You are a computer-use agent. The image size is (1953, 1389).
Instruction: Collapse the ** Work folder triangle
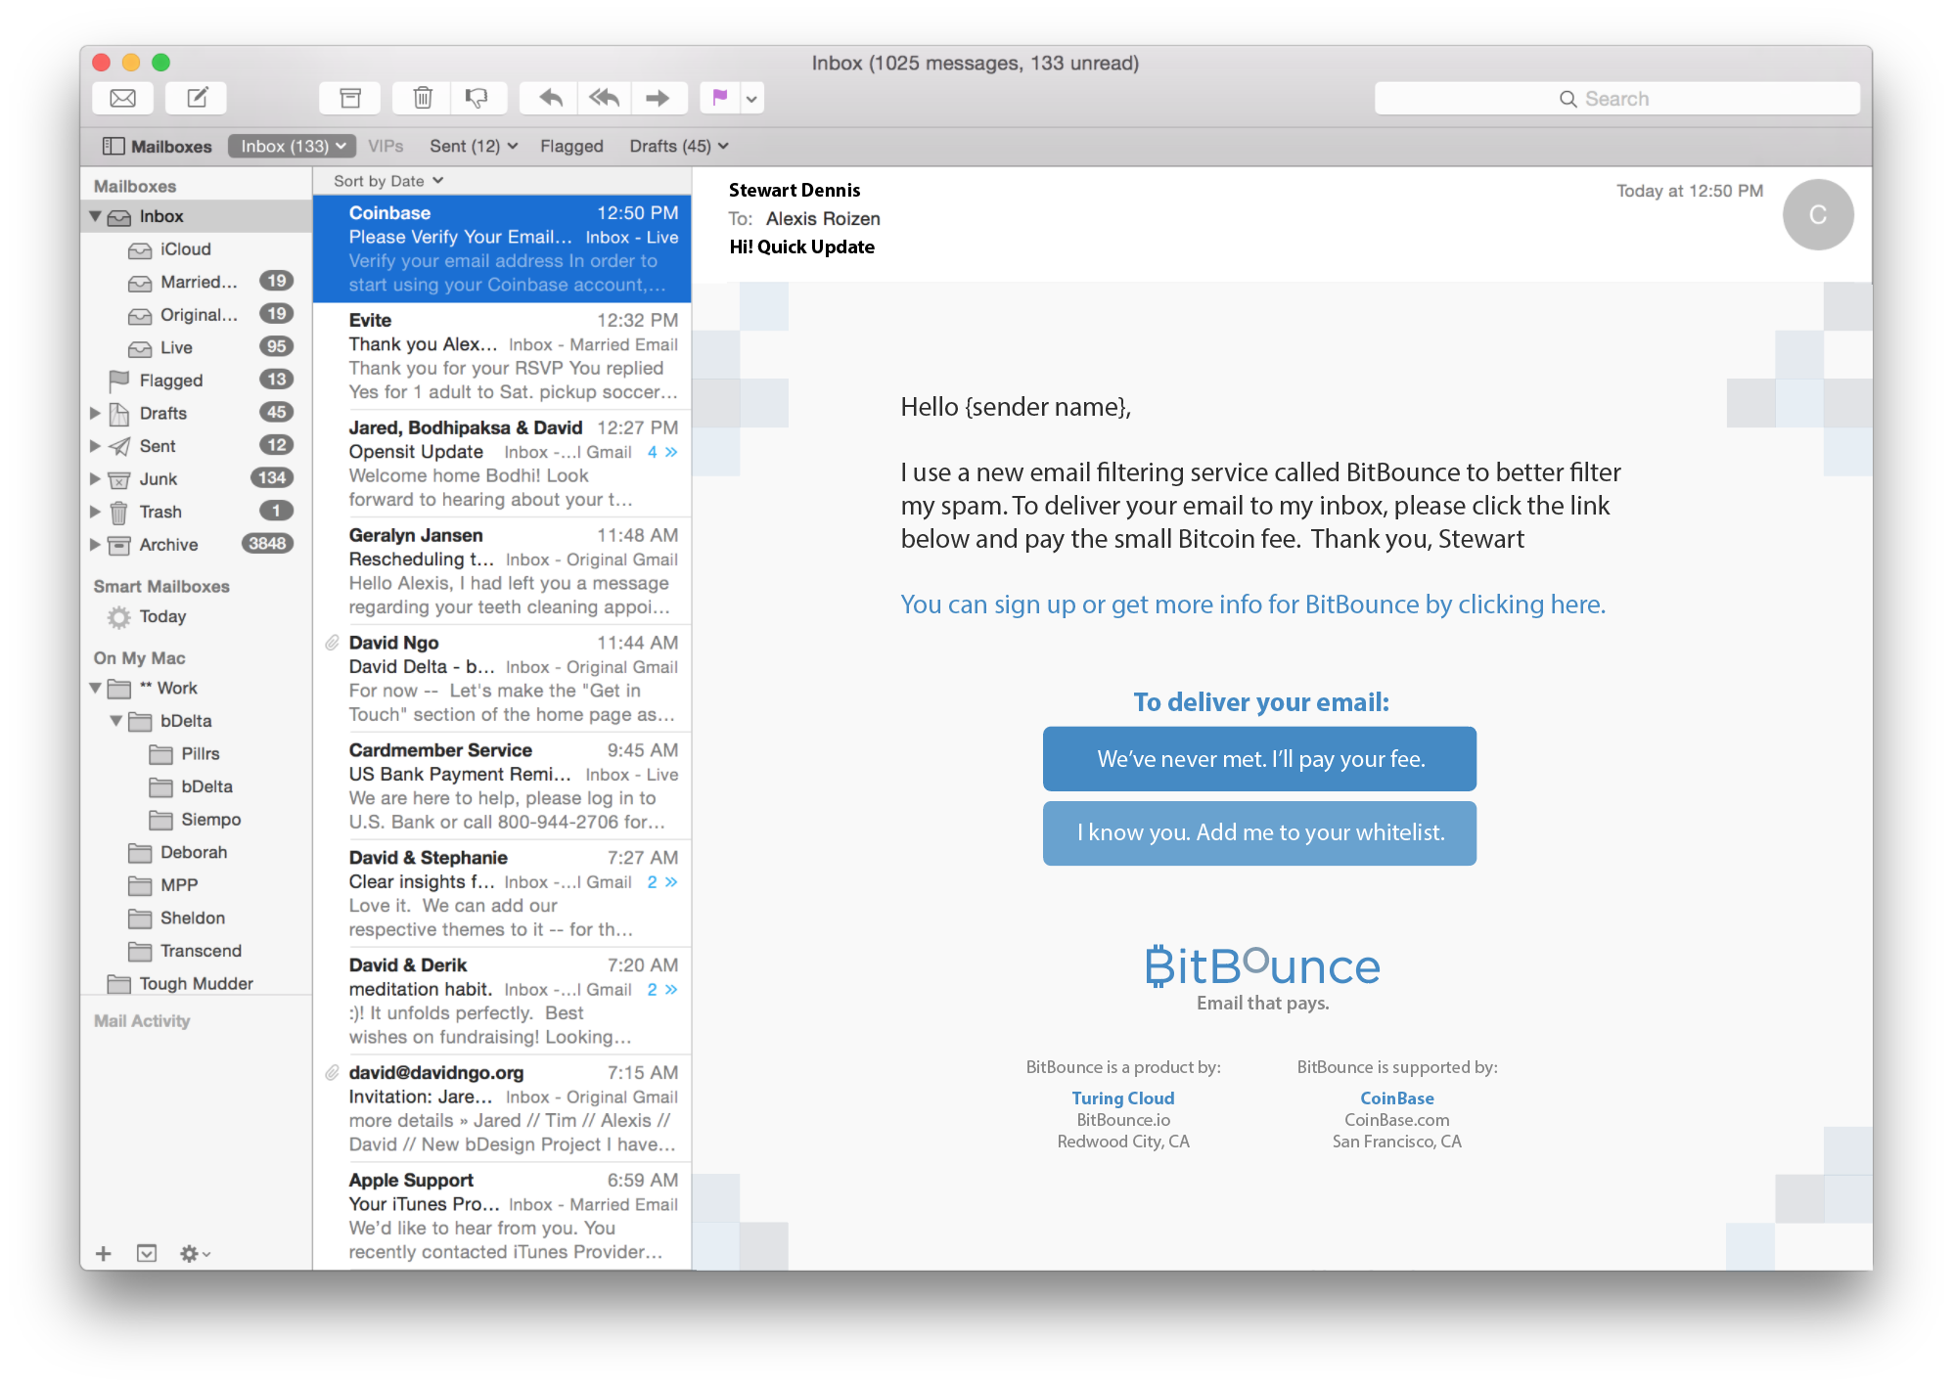point(95,688)
